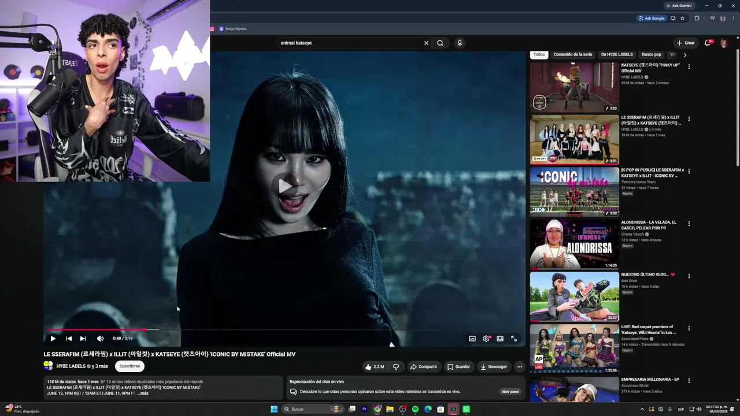
Task: Save video with the Guardar button
Action: coord(458,366)
